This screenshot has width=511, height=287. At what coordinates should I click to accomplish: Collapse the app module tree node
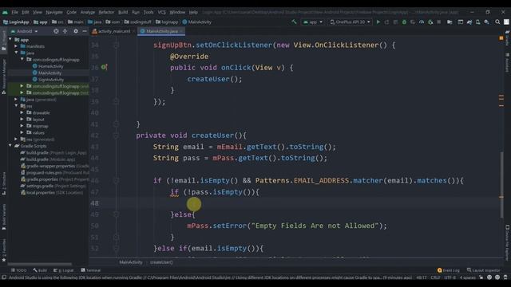coord(10,39)
